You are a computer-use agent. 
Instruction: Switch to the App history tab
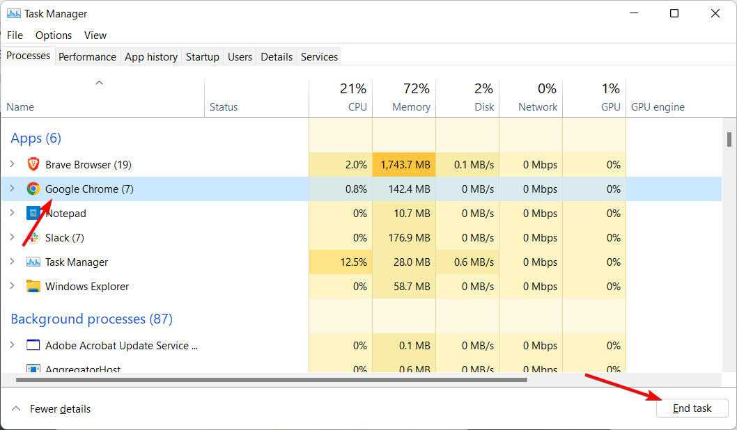tap(151, 57)
